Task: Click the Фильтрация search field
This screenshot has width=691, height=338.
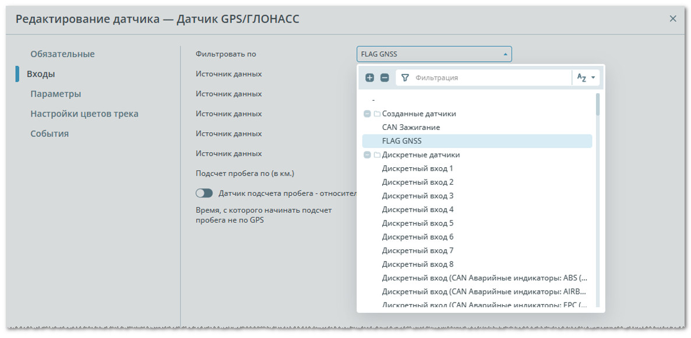Action: pyautogui.click(x=491, y=78)
